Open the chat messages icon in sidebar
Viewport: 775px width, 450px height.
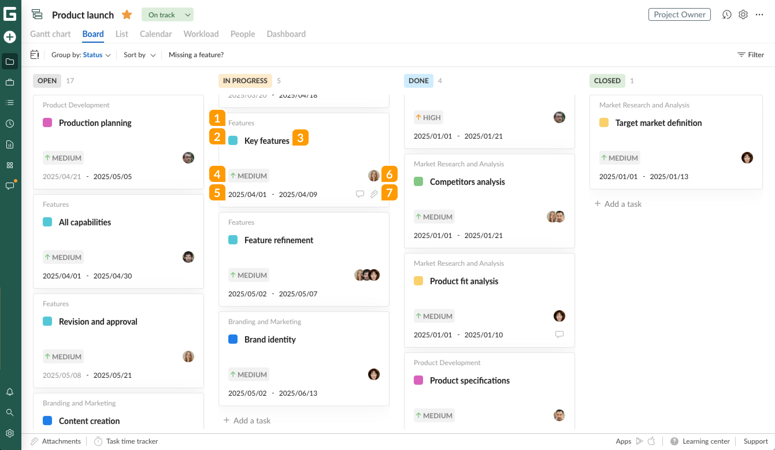click(10, 186)
